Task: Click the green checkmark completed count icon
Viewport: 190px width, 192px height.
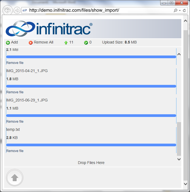Action: [86, 43]
